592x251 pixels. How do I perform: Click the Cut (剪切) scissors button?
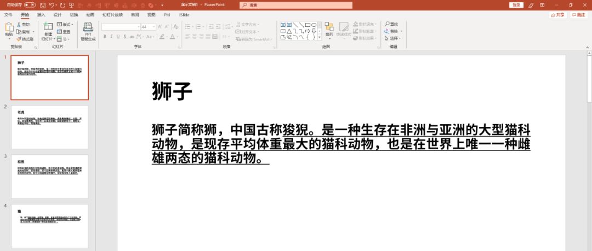23,25
